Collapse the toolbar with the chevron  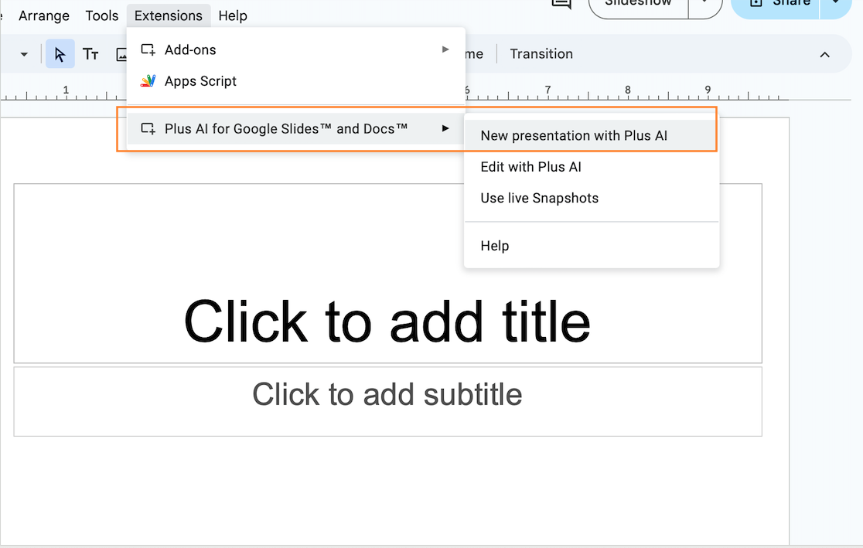coord(824,54)
